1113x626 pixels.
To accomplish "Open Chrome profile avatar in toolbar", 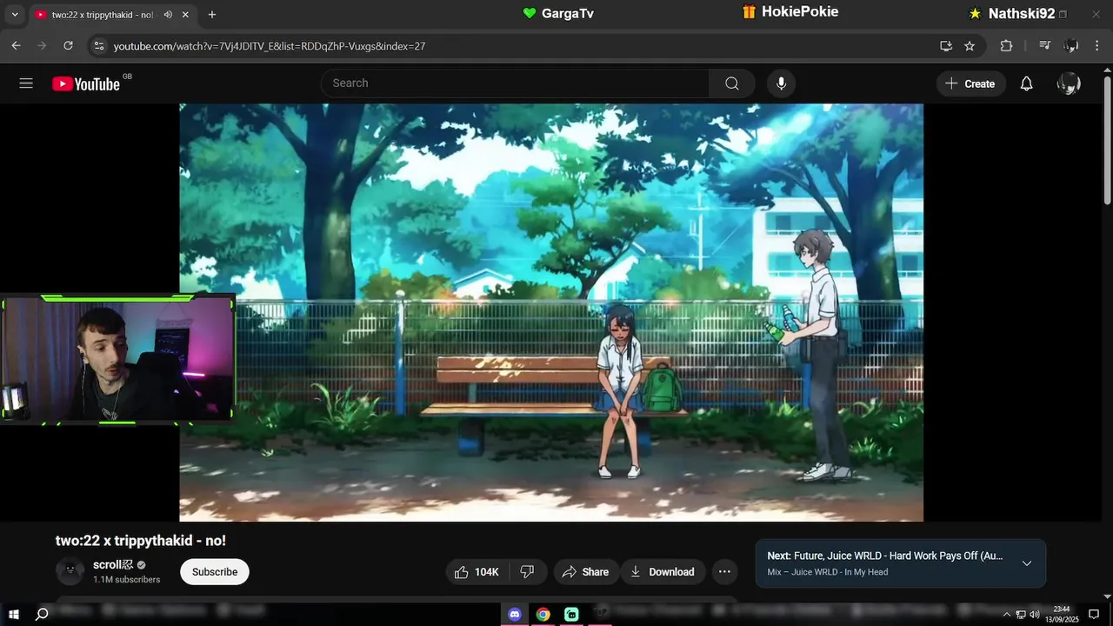I will point(1071,46).
